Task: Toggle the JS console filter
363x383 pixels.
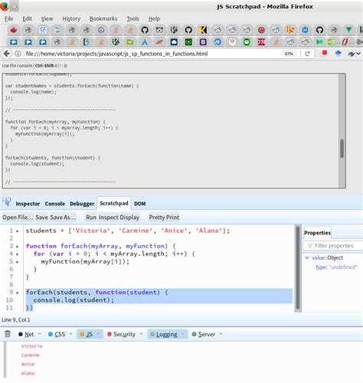Action: point(87,334)
